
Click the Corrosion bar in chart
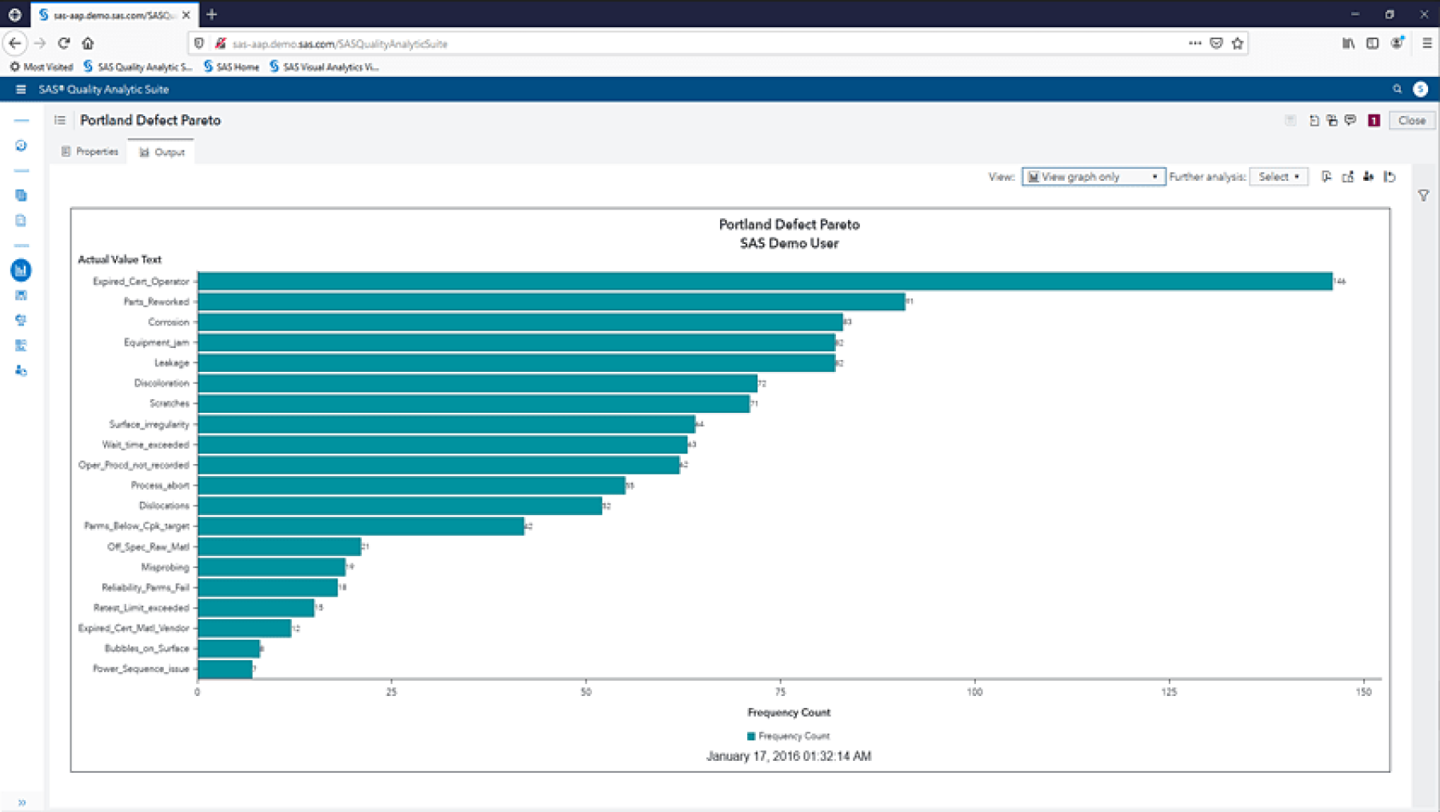(520, 322)
